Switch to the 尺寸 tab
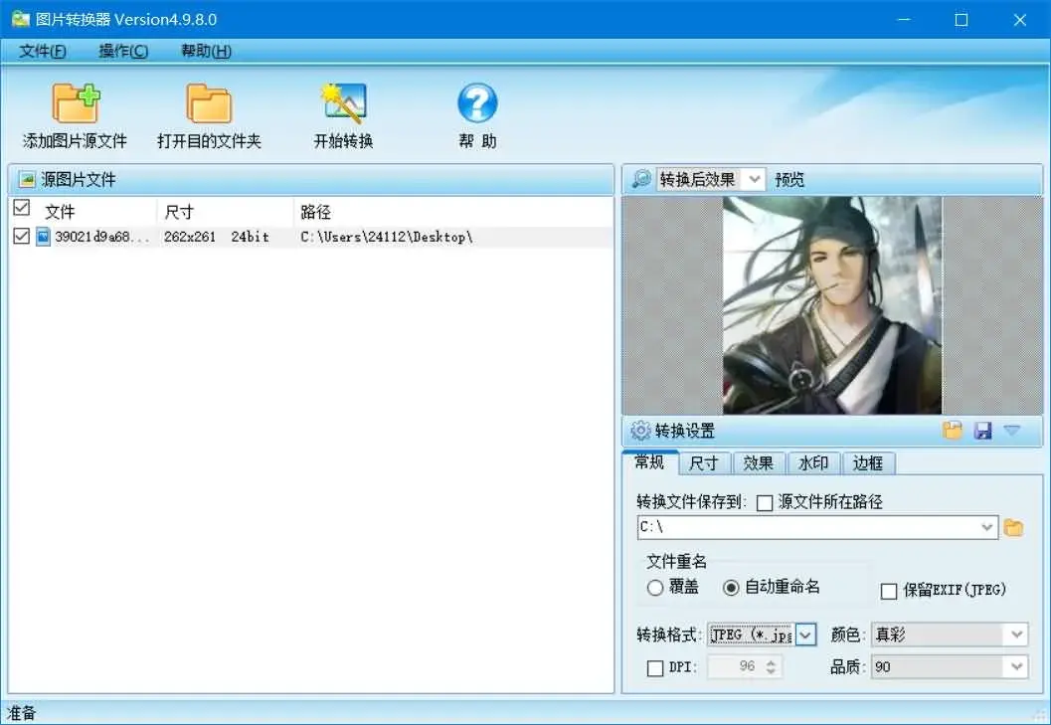 pos(704,462)
